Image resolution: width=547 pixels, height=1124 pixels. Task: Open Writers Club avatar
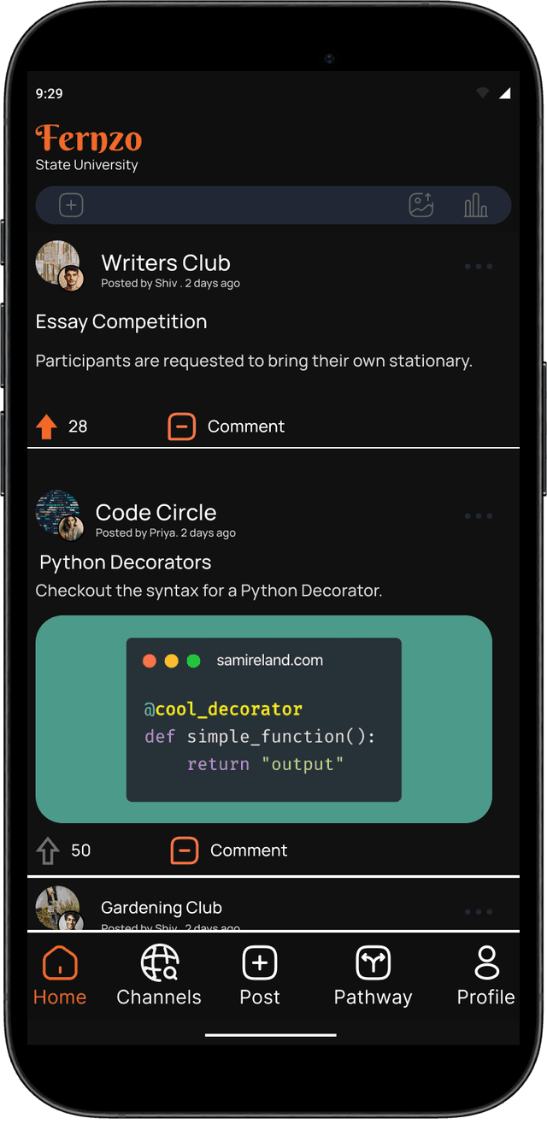(60, 265)
